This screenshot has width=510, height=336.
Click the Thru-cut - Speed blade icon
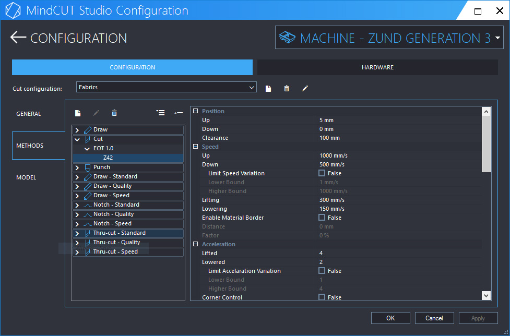coord(87,252)
